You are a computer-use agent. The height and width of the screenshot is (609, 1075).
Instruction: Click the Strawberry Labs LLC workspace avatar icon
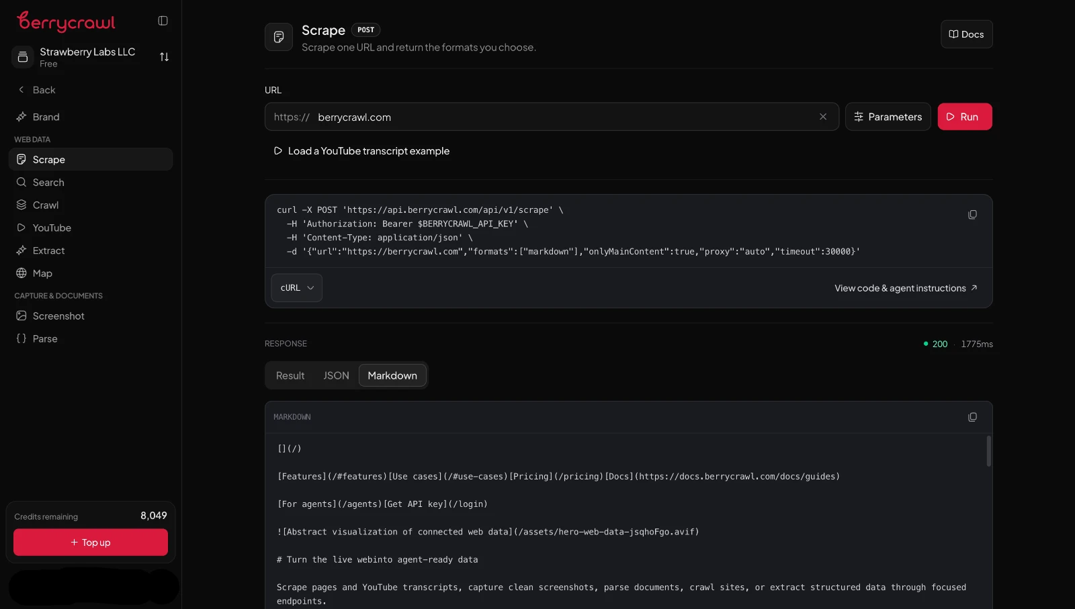coord(22,57)
